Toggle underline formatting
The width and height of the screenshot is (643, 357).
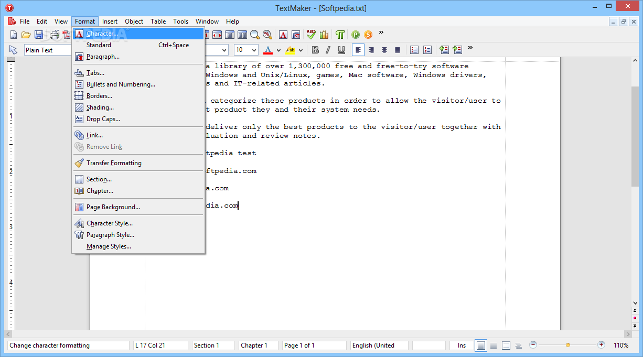point(341,50)
